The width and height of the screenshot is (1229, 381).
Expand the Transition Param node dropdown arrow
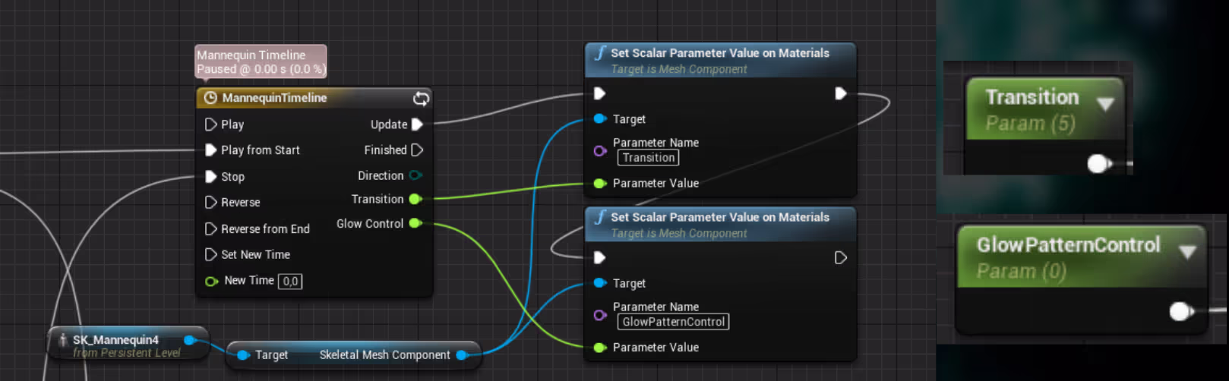1105,104
